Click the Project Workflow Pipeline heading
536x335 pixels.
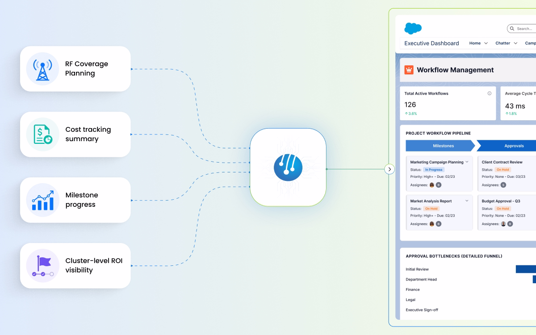point(438,133)
